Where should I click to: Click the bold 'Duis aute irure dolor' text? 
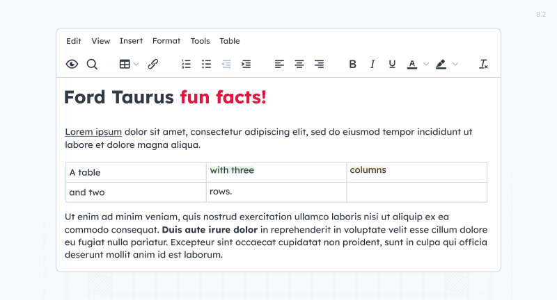coord(210,230)
